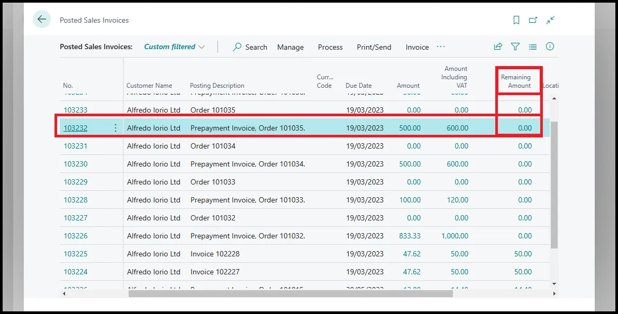618x314 pixels.
Task: Click the vertical scrollbar down arrow
Action: coord(554,284)
